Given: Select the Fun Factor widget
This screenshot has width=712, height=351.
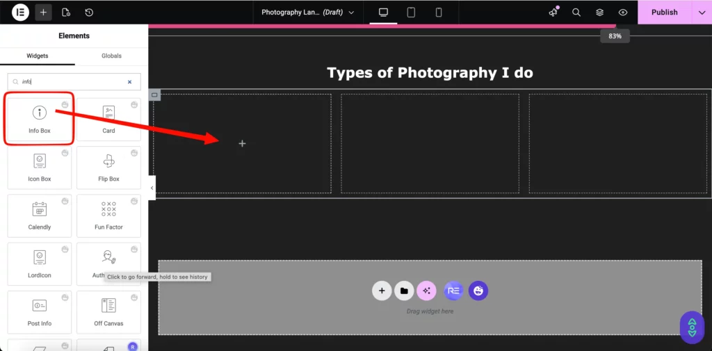Looking at the screenshot, I should point(108,215).
